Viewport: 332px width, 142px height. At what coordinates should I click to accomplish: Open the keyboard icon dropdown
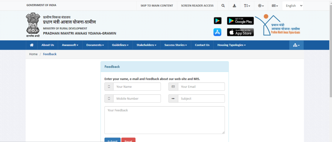click(275, 6)
